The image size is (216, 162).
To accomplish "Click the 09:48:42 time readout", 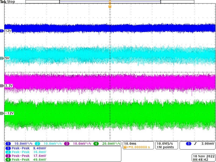I will [200, 160].
